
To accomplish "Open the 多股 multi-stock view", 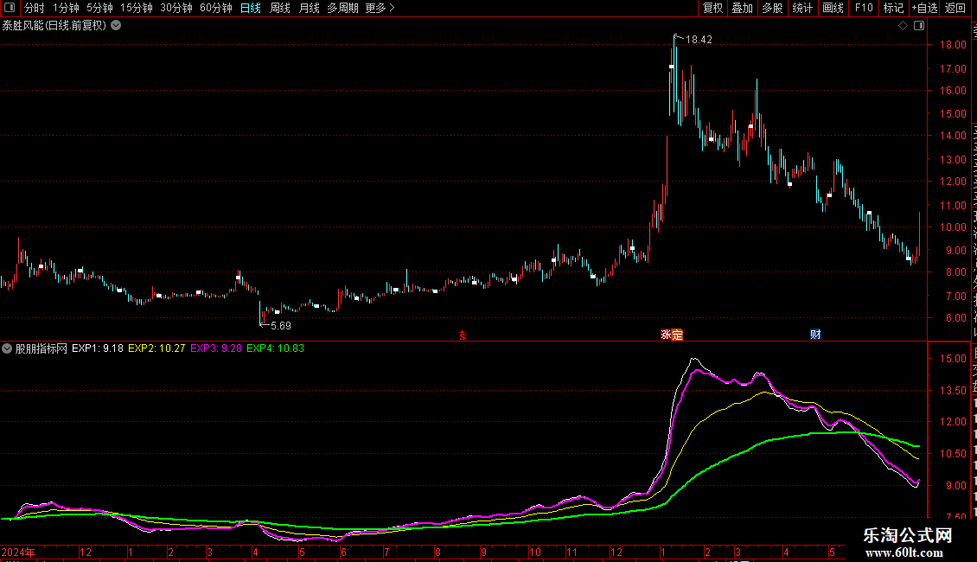I will point(773,8).
